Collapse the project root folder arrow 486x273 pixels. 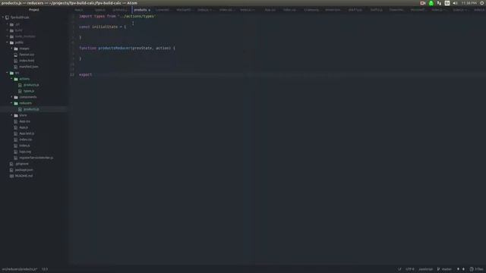3,17
